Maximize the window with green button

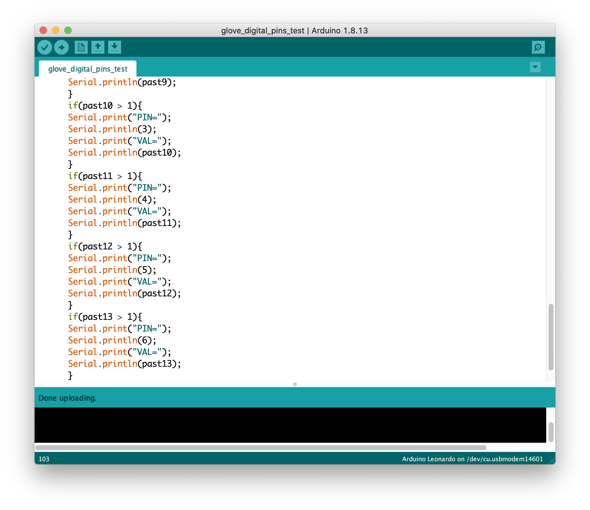click(68, 30)
